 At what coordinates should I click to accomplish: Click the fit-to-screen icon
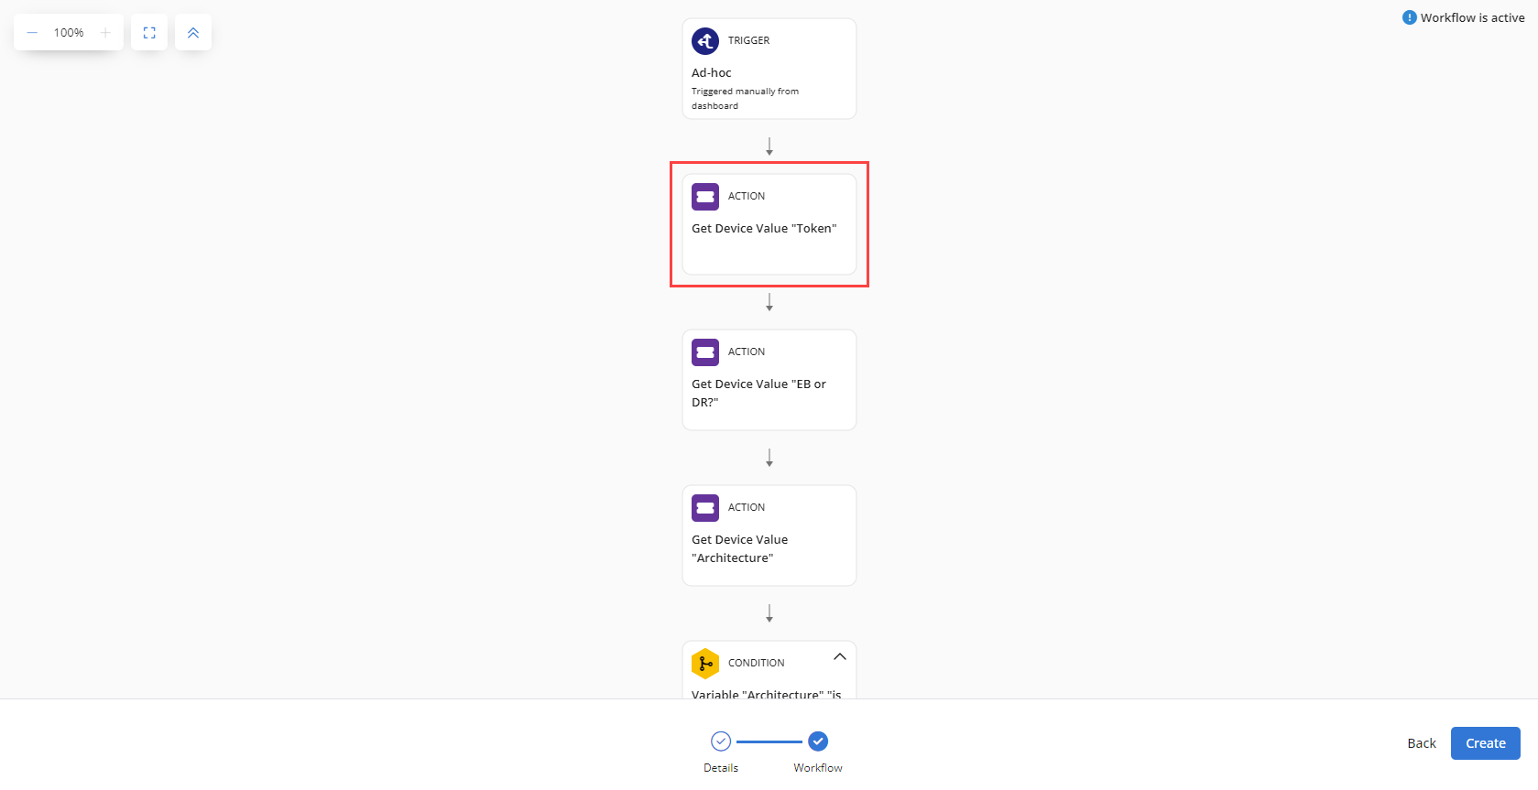[149, 33]
